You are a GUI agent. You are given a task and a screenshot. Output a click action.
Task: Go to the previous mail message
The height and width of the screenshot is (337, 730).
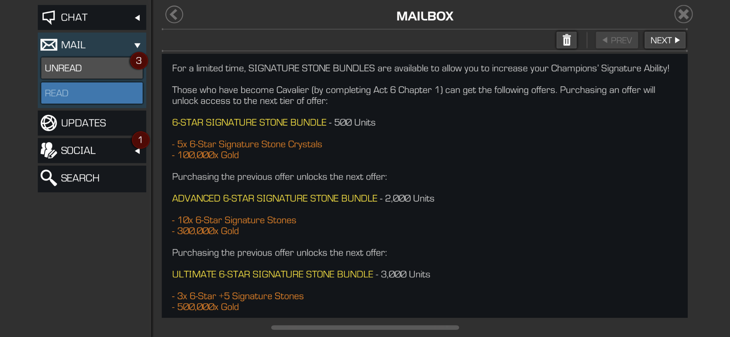tap(617, 40)
